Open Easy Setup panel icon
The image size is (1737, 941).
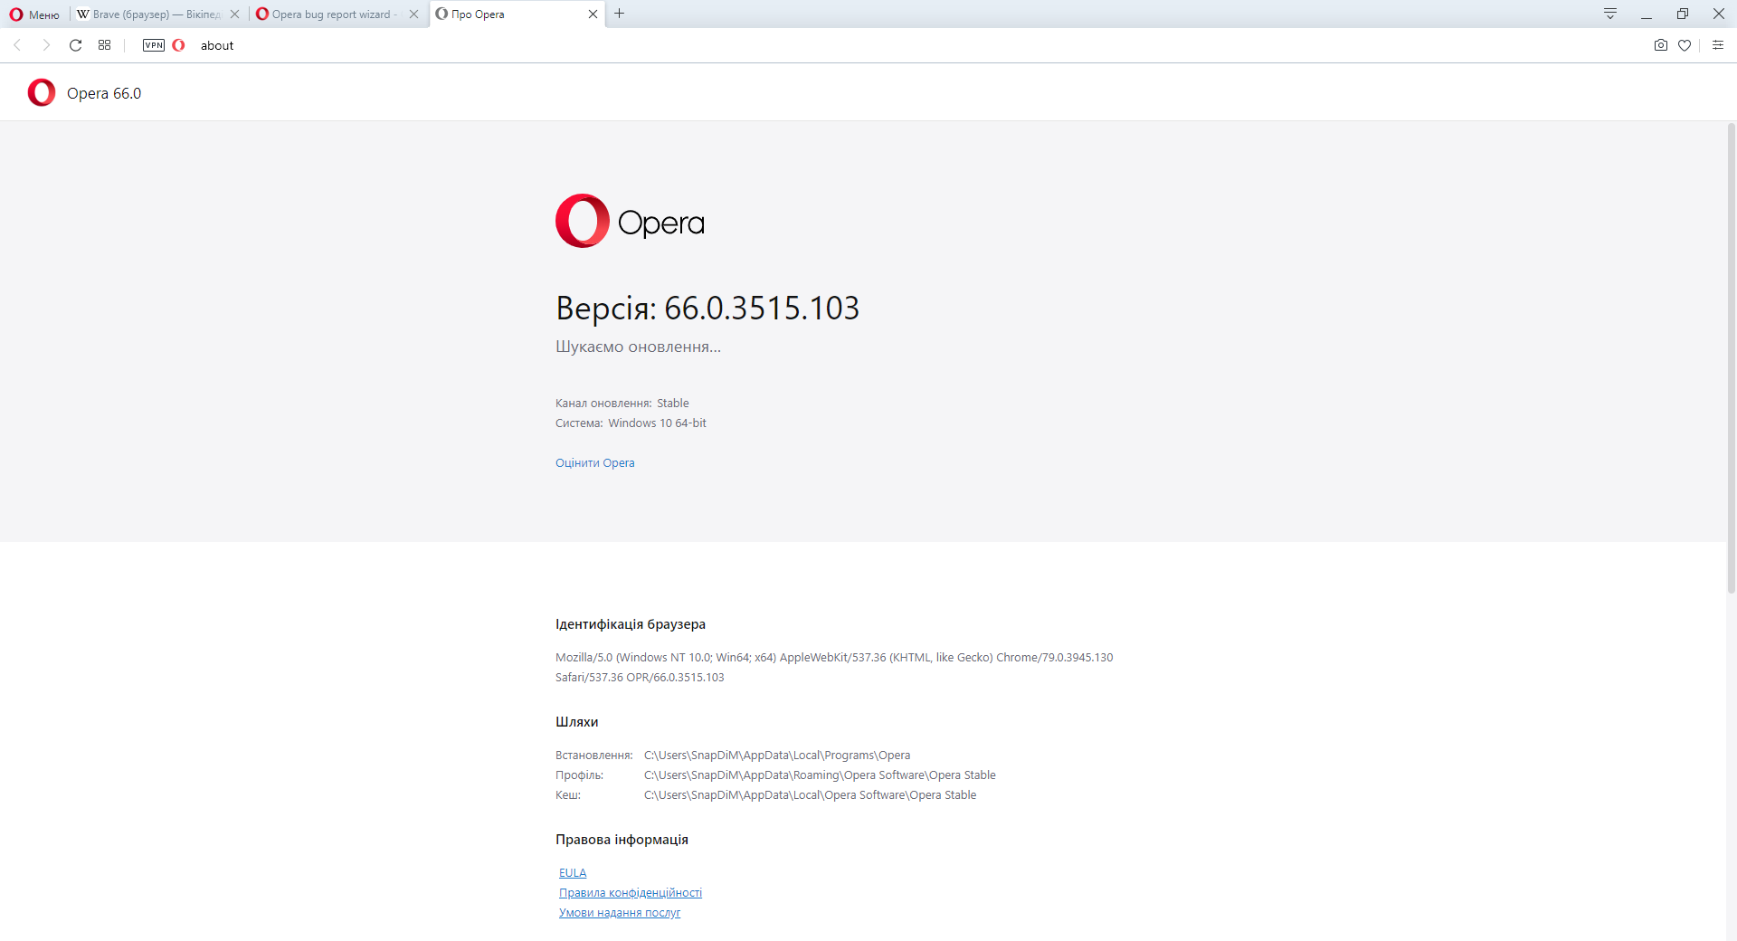pos(1718,45)
